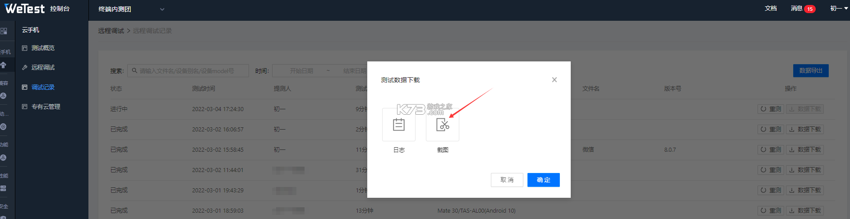Click the 测试数据下载 dialog title

click(x=400, y=80)
